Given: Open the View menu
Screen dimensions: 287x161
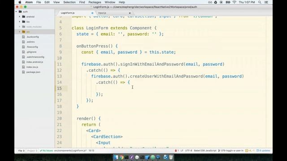Looking at the screenshot, I should (57, 2).
